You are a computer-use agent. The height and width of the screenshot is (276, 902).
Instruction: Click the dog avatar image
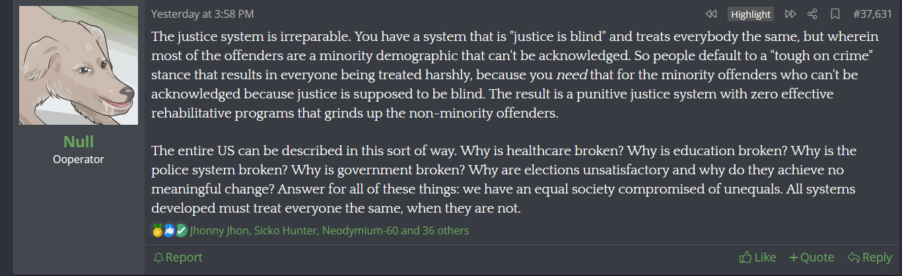pyautogui.click(x=79, y=65)
